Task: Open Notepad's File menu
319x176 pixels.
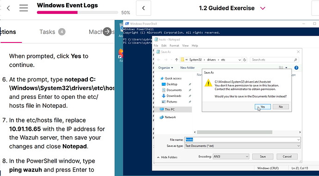Action: pyautogui.click(x=156, y=46)
